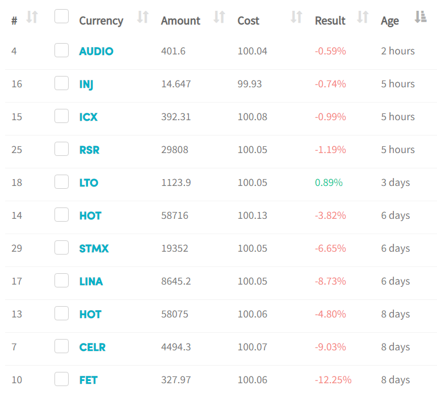Tick the checkbox beside LTO

click(x=62, y=181)
